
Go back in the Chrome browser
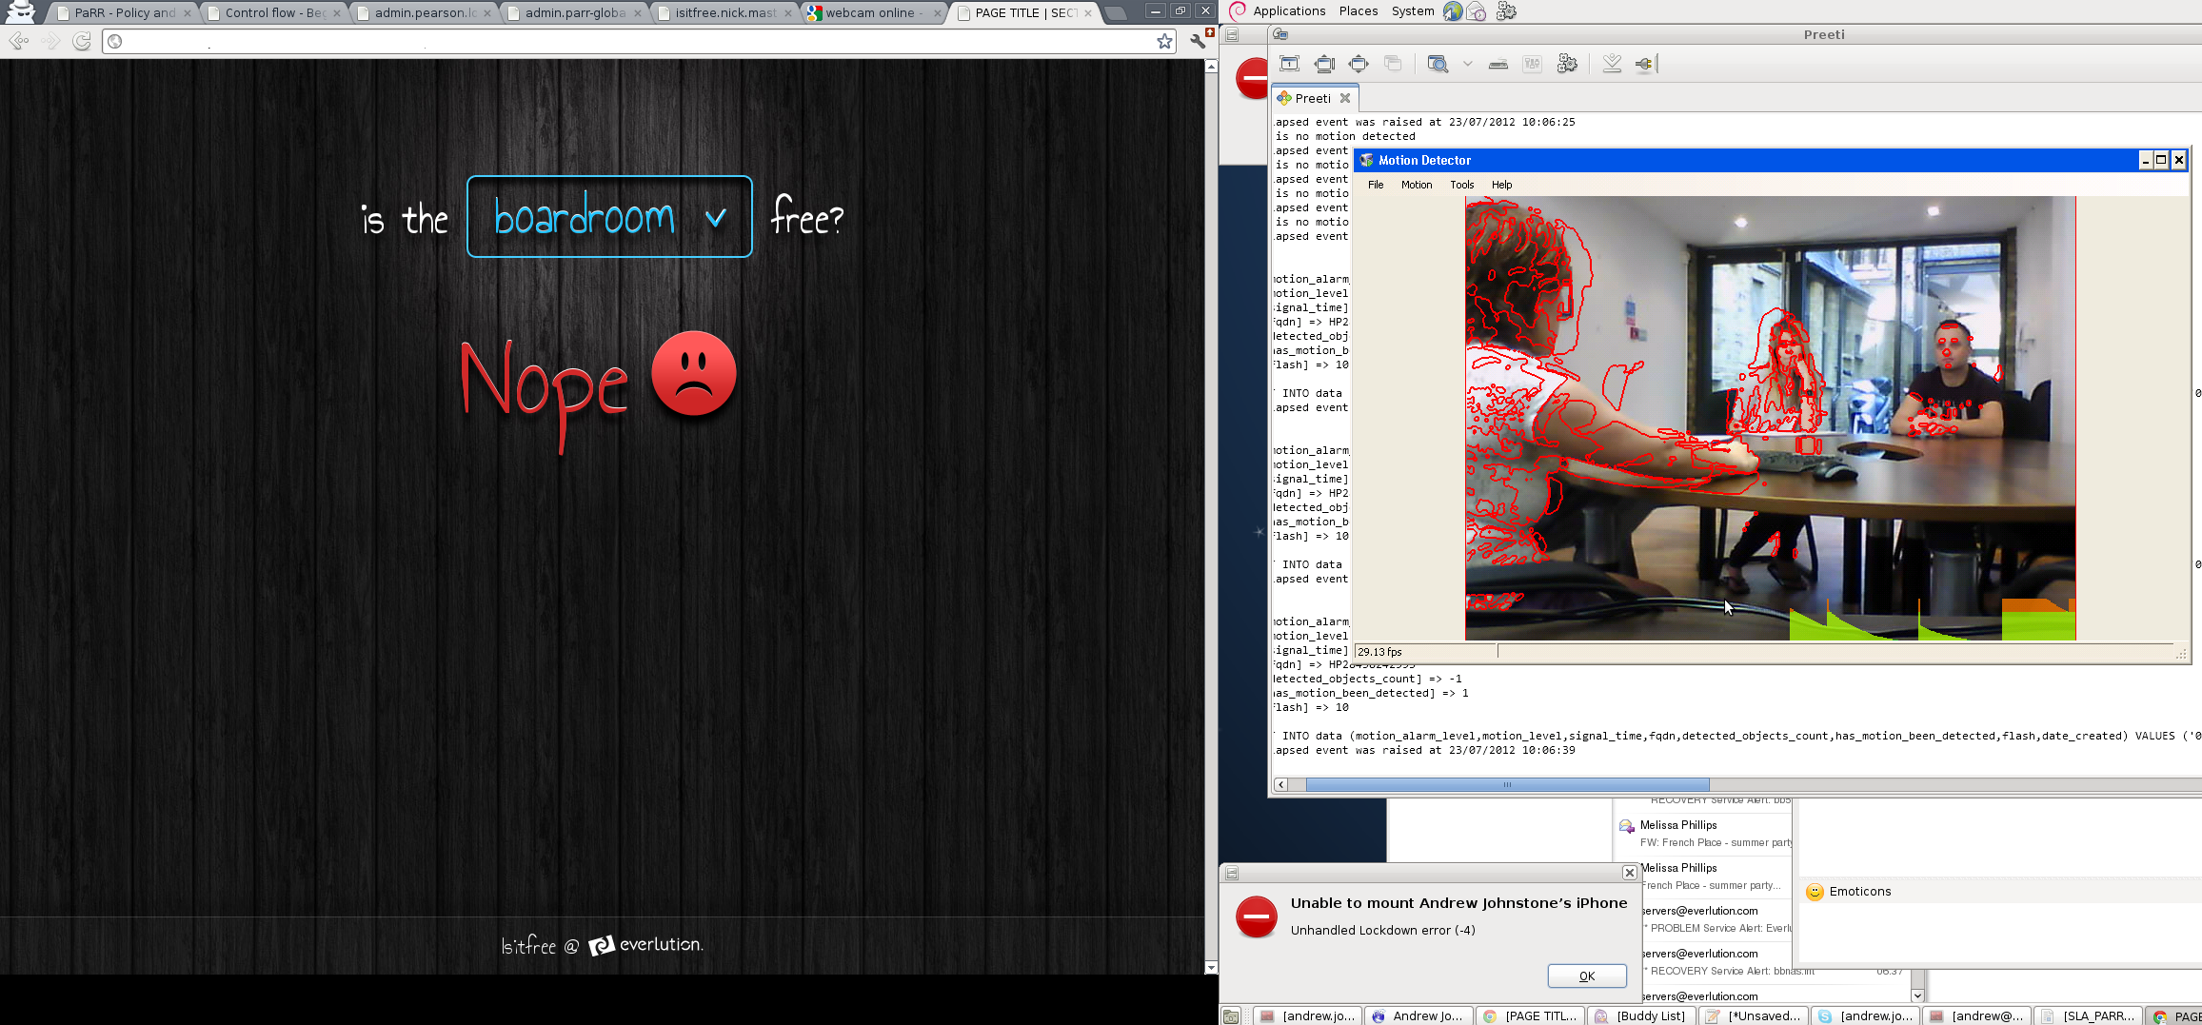(19, 41)
